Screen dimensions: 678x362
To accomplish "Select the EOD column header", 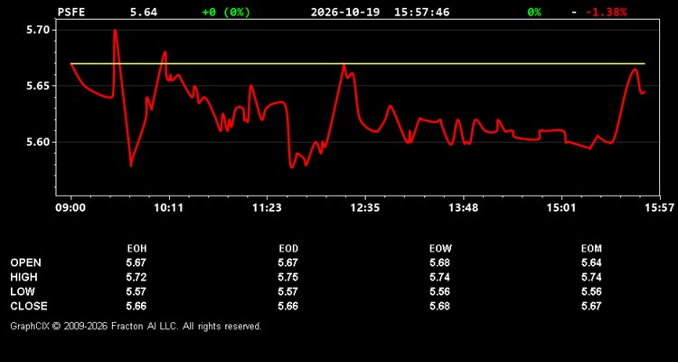I will (288, 249).
